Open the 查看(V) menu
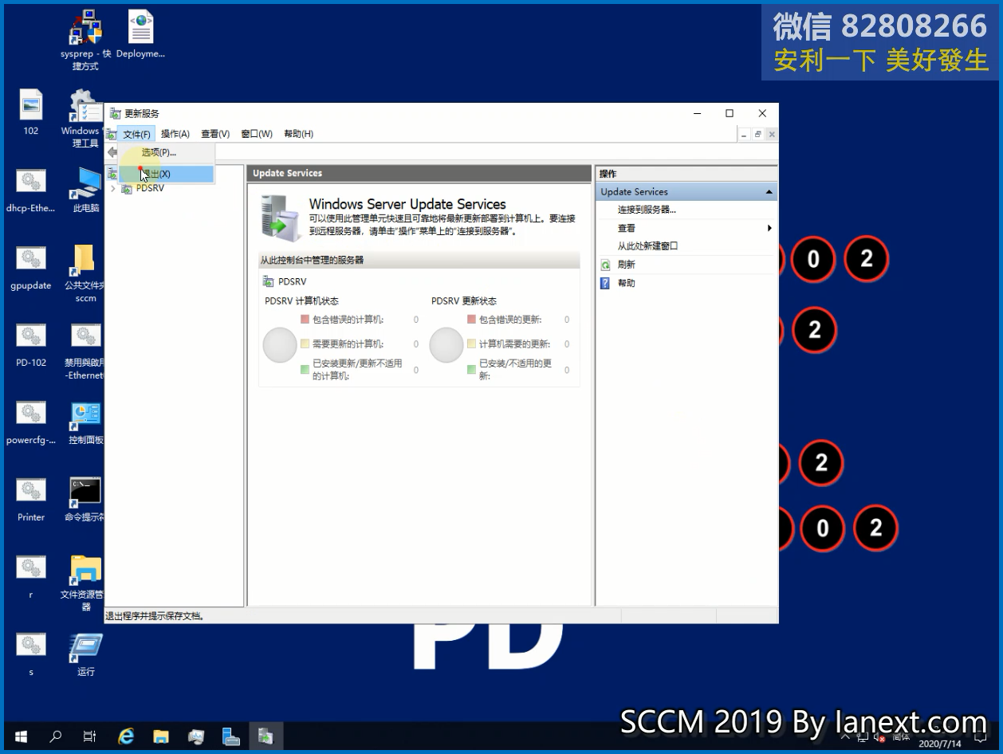This screenshot has width=1003, height=754. point(215,134)
